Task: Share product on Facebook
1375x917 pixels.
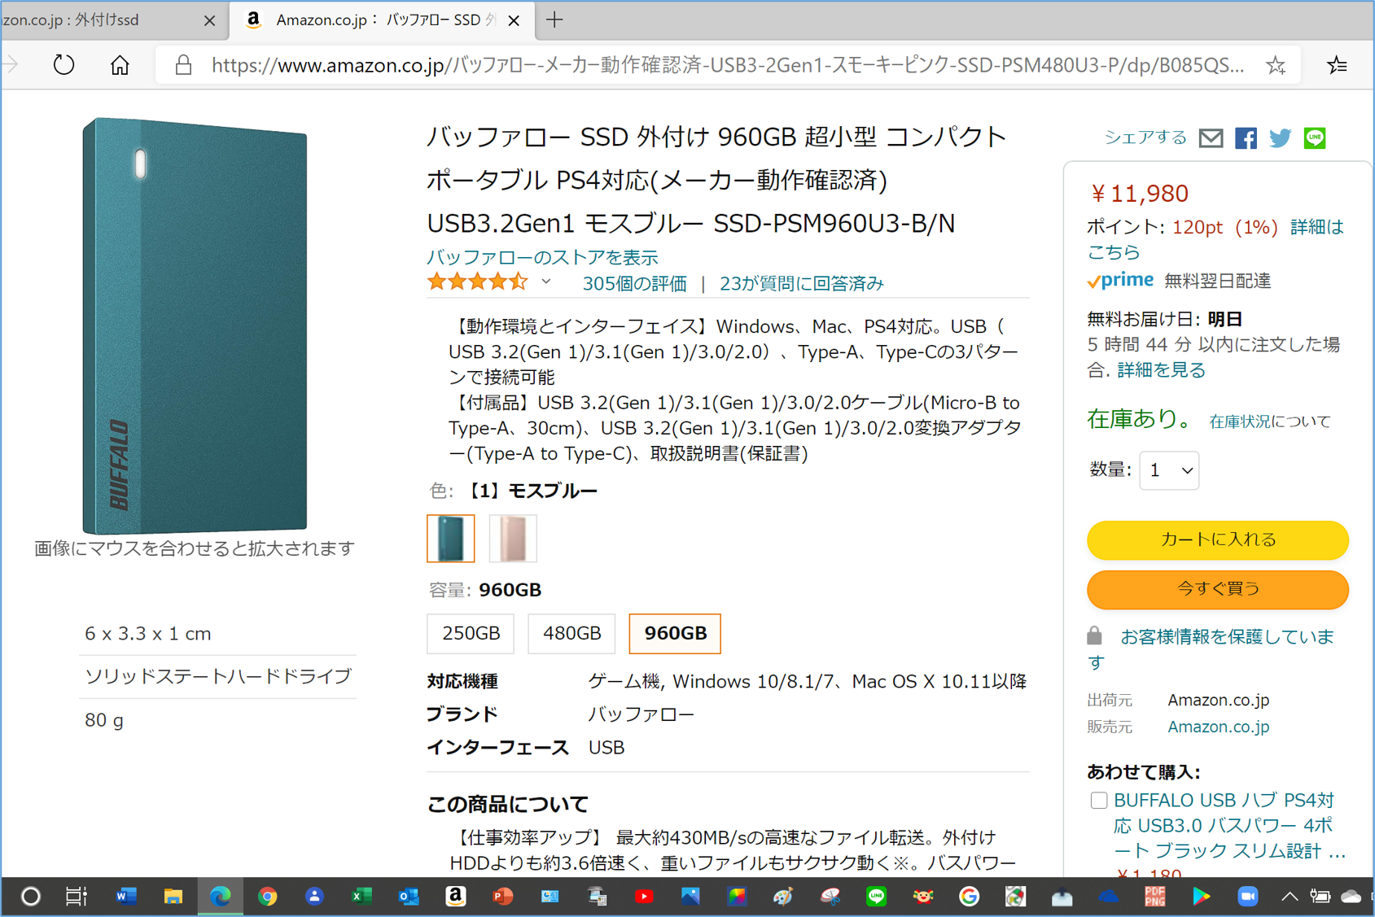Action: tap(1246, 138)
